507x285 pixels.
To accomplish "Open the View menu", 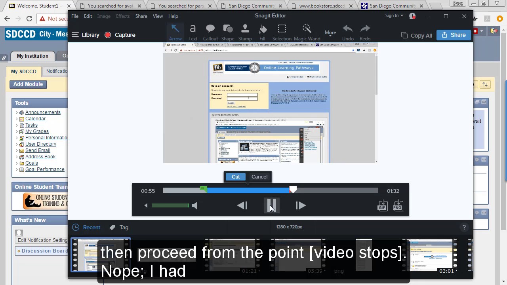I will [x=158, y=16].
